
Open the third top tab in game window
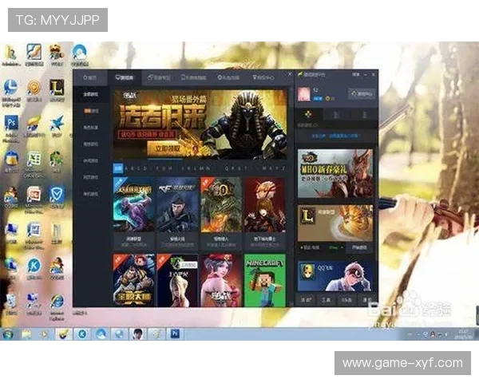pyautogui.click(x=159, y=77)
